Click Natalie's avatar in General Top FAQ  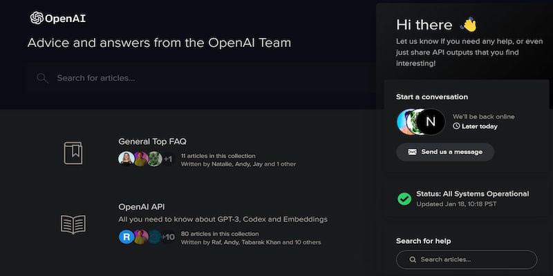coord(126,159)
